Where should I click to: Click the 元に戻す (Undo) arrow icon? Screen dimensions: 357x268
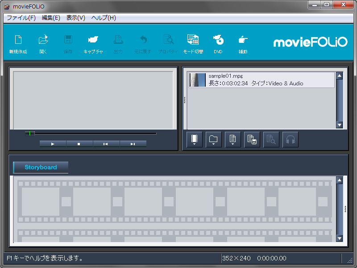point(143,44)
